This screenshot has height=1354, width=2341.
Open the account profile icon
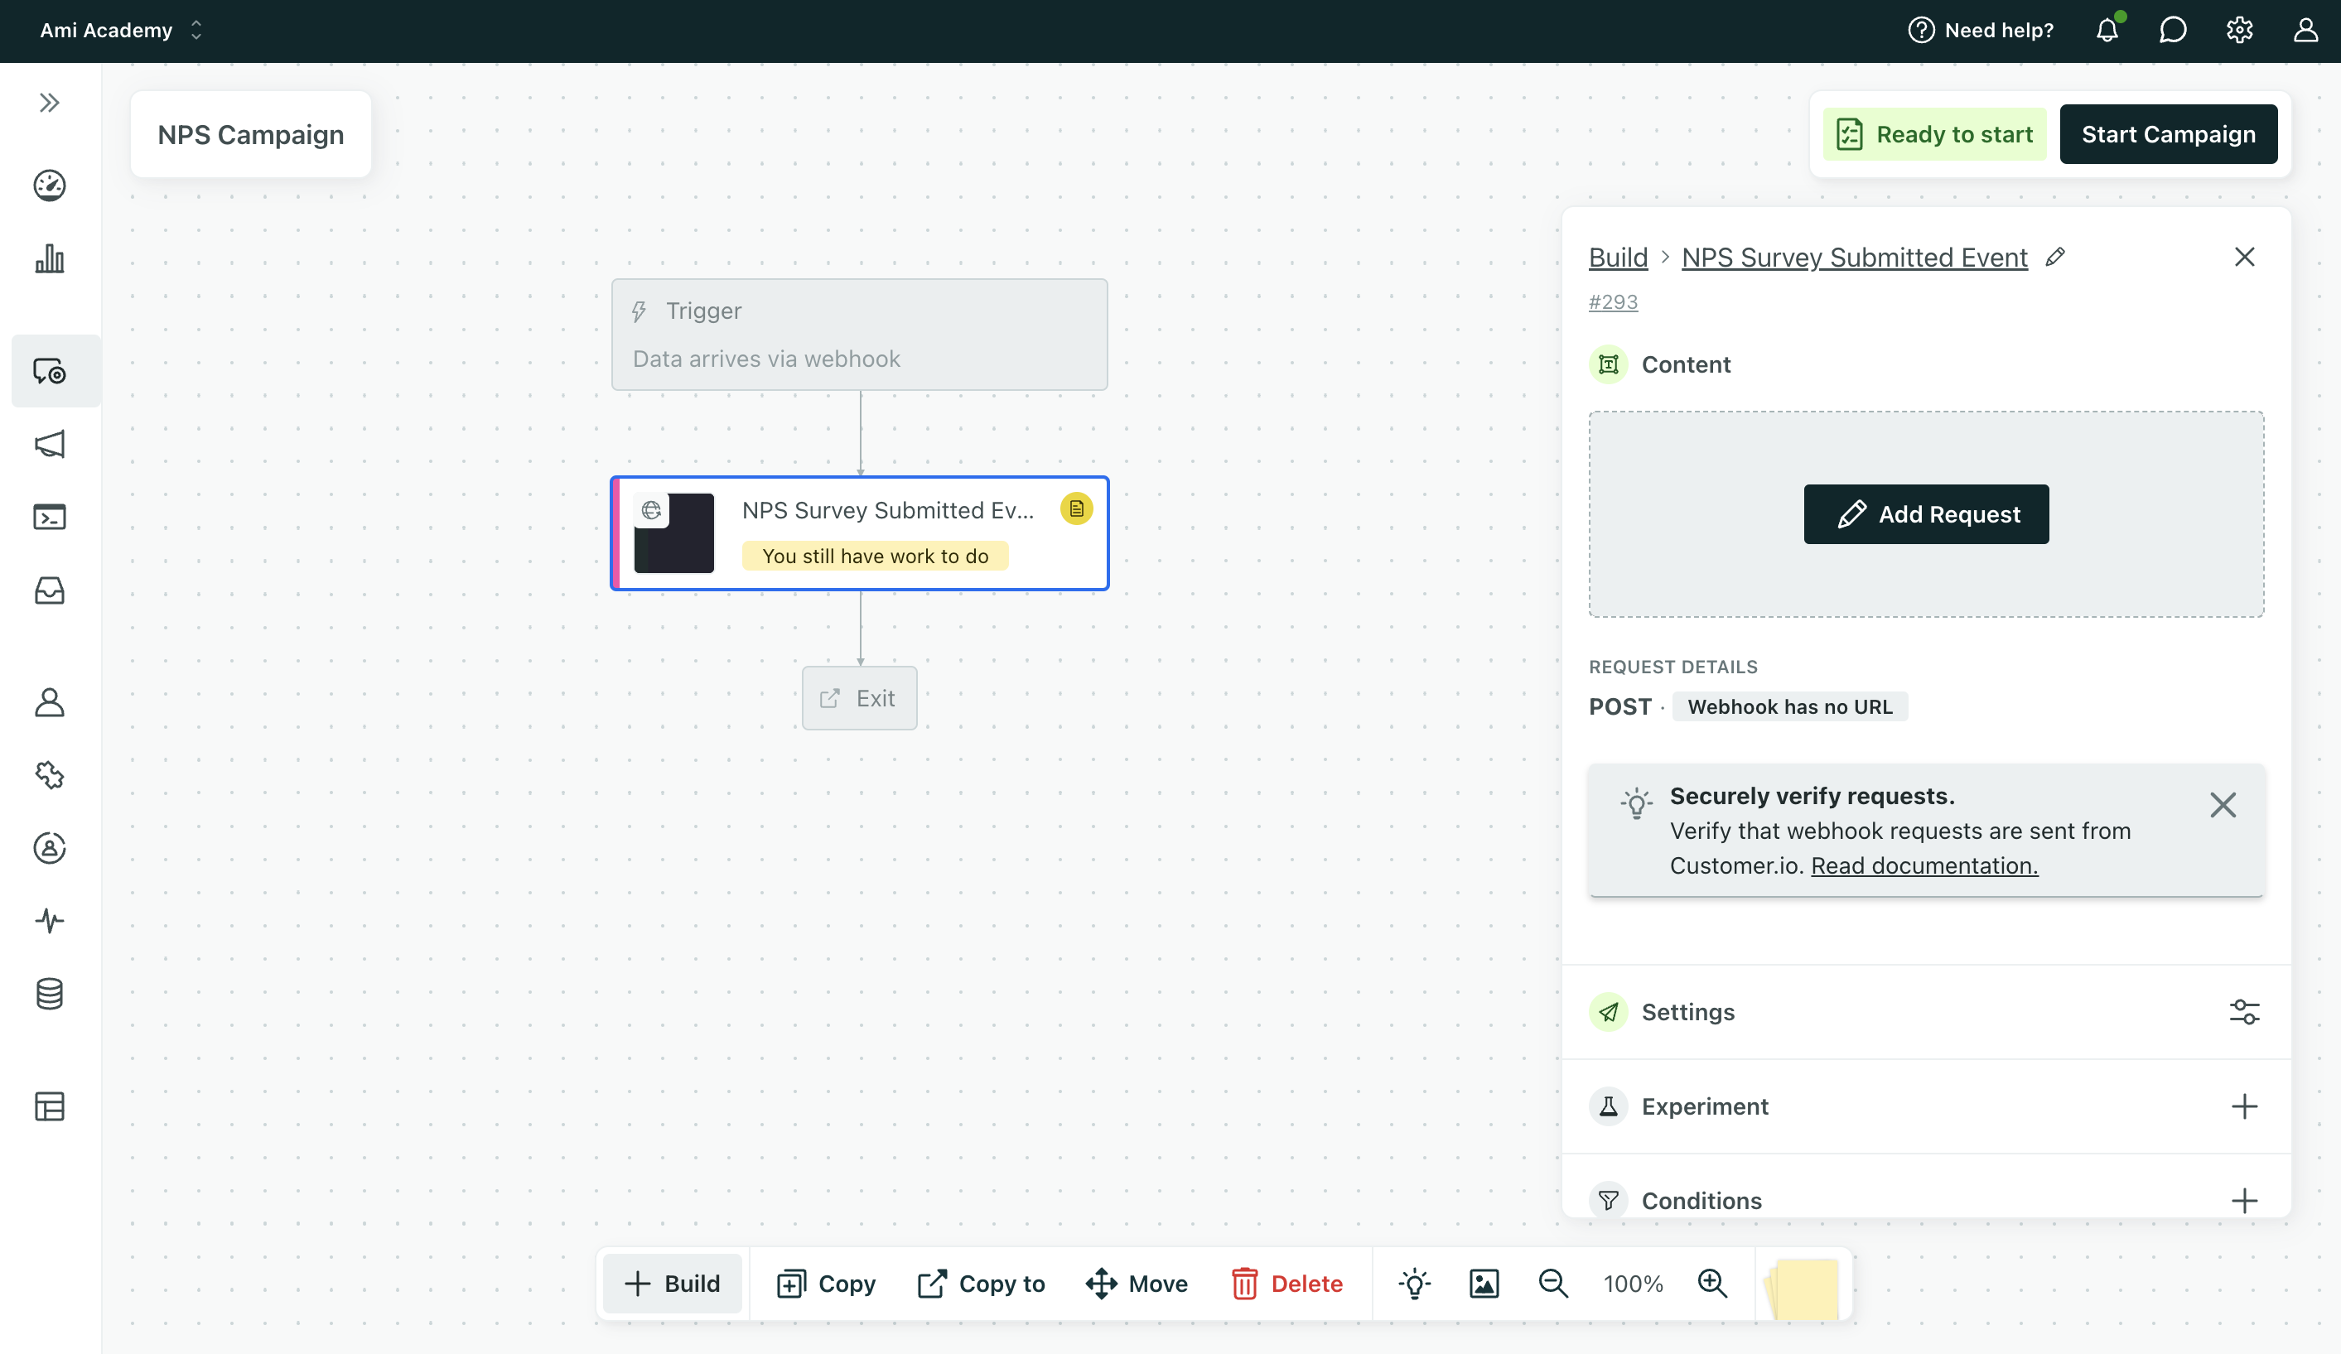2305,31
